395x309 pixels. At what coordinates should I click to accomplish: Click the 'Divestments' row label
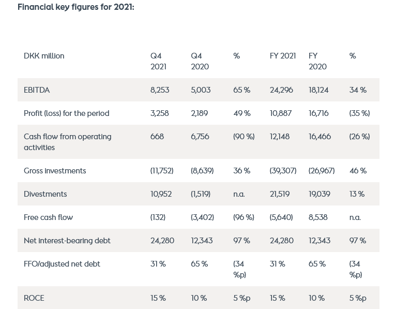pos(45,194)
